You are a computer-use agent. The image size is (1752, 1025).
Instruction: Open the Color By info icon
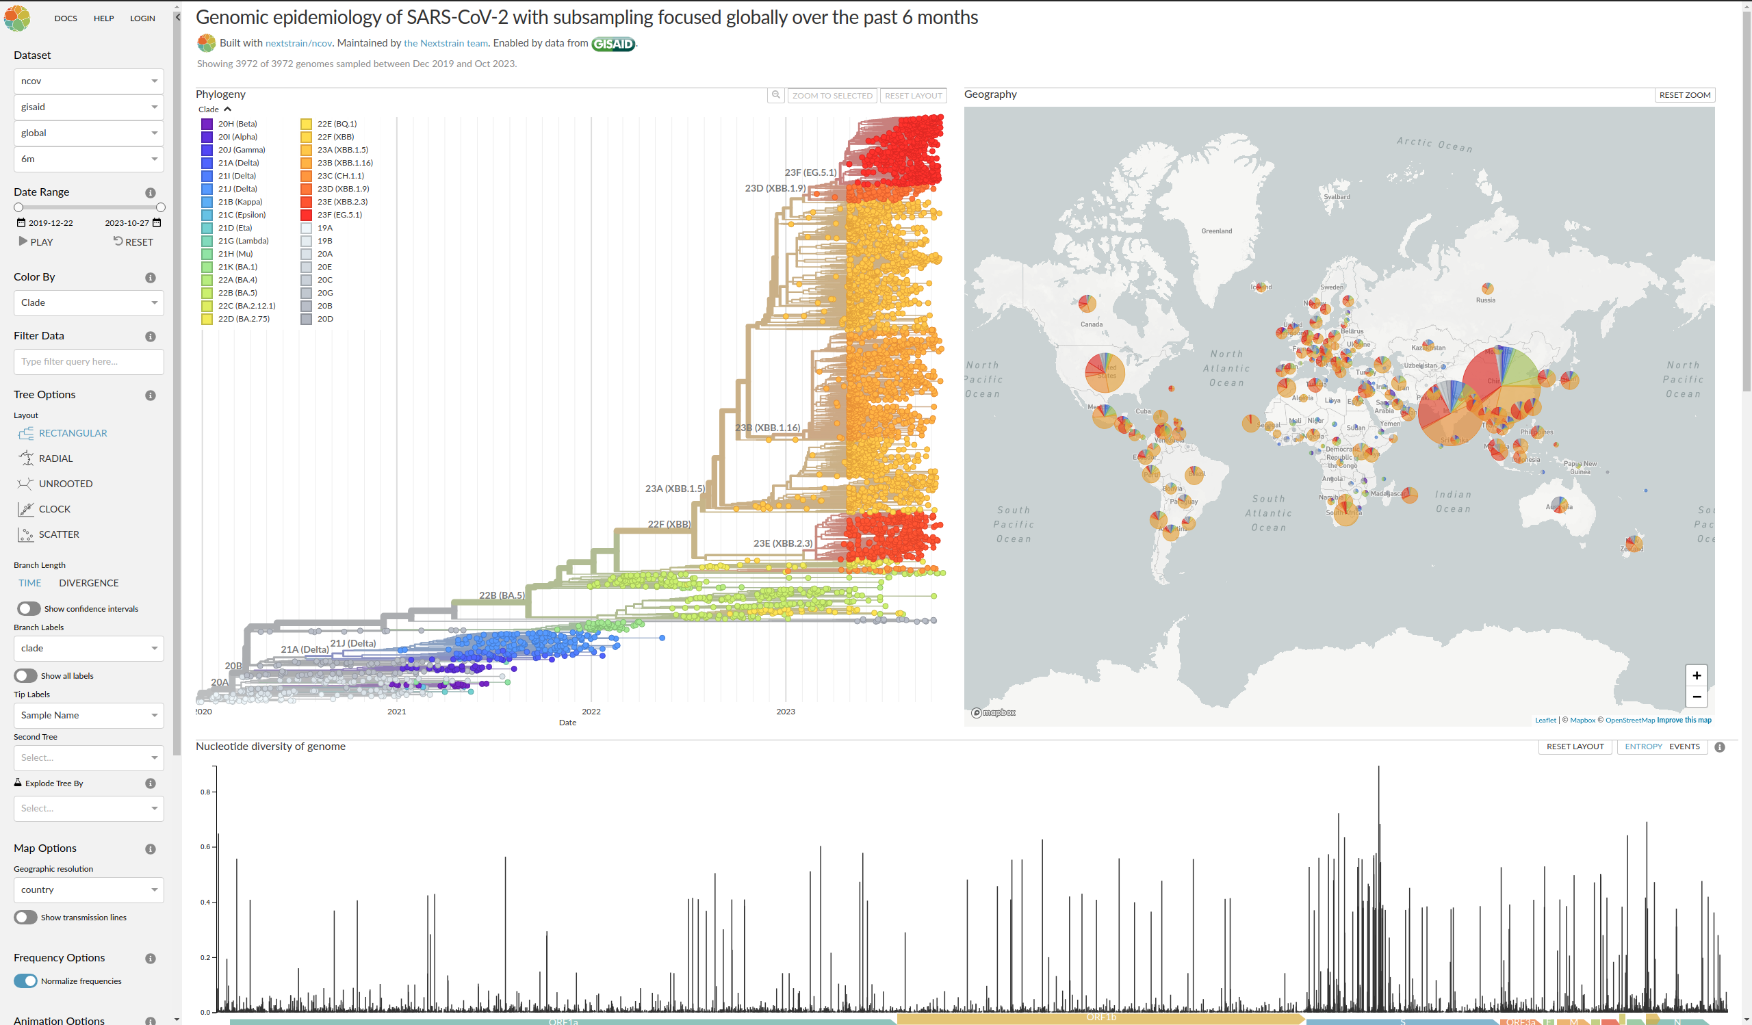150,277
